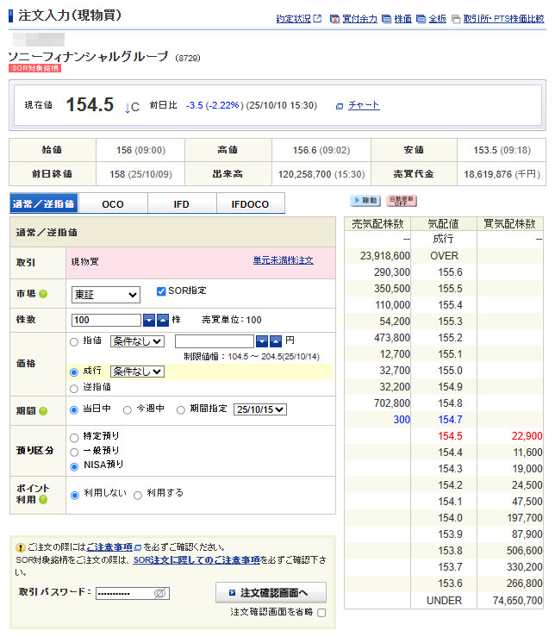Switch to the OCO order tab

pos(113,204)
